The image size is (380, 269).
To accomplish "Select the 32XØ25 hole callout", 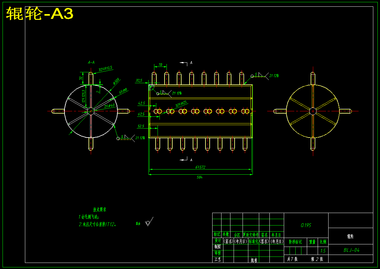I will pos(181,104).
